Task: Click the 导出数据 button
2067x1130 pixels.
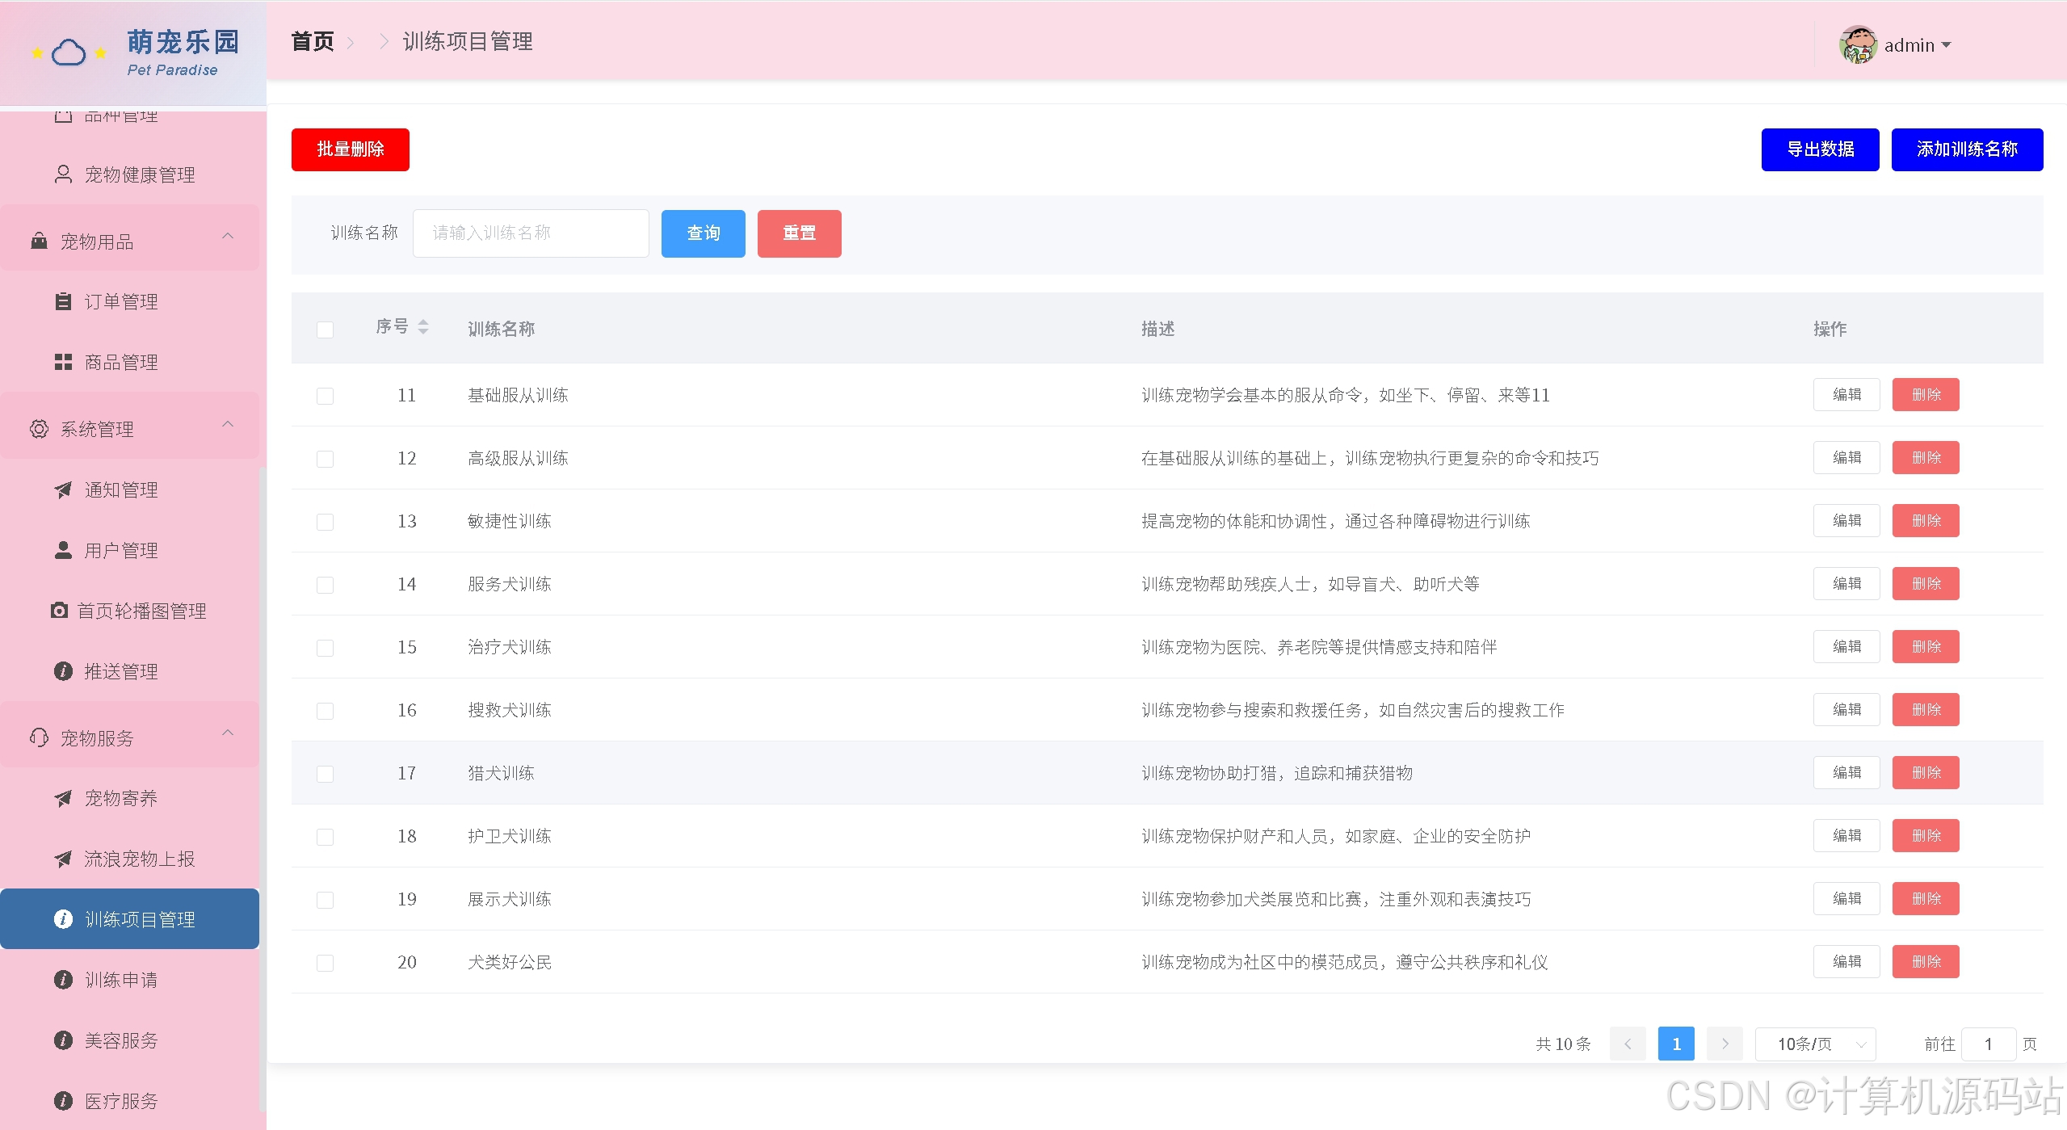Action: click(1820, 149)
